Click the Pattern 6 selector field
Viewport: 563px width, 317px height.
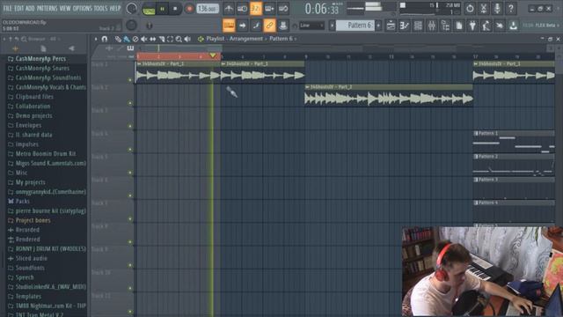point(355,26)
